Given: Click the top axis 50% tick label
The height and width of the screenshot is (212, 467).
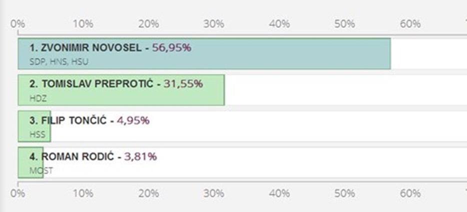Looking at the screenshot, I should click(x=344, y=24).
